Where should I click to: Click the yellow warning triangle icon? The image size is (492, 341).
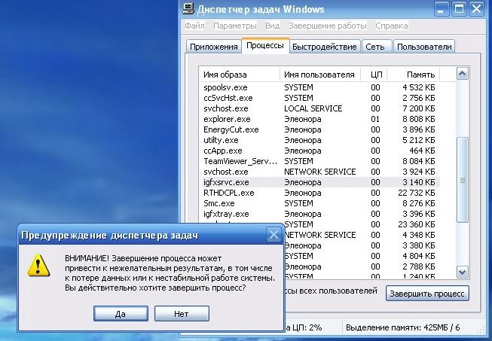pyautogui.click(x=38, y=266)
